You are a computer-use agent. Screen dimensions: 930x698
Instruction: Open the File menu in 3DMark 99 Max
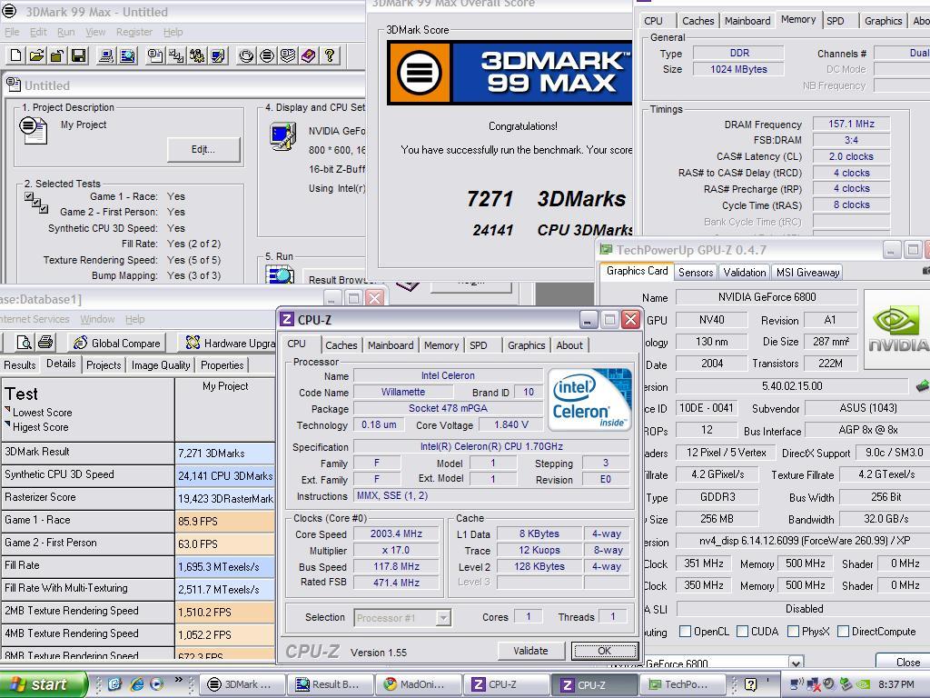(12, 32)
